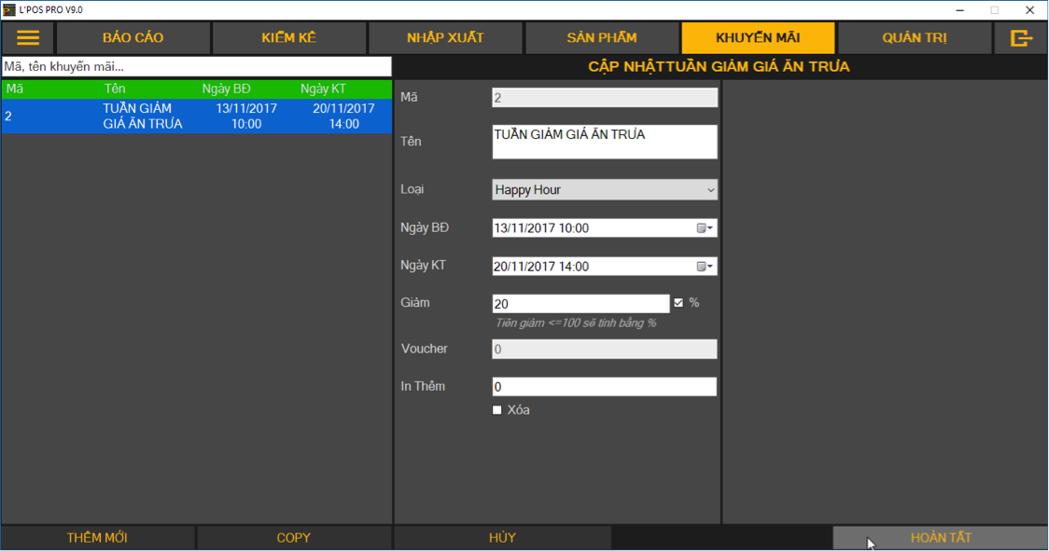Click the THÊM MỚI button
This screenshot has width=1049, height=551.
coord(97,538)
